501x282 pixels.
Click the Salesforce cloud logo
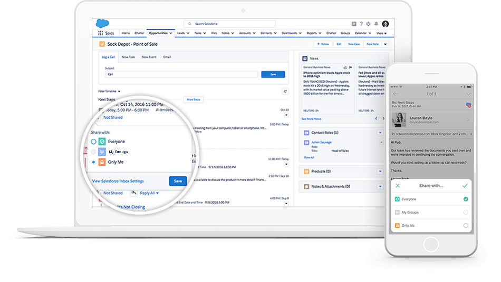click(102, 23)
